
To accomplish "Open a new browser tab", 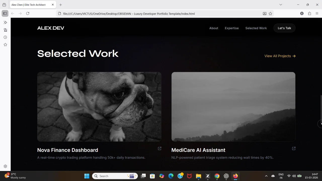I will (x=61, y=5).
